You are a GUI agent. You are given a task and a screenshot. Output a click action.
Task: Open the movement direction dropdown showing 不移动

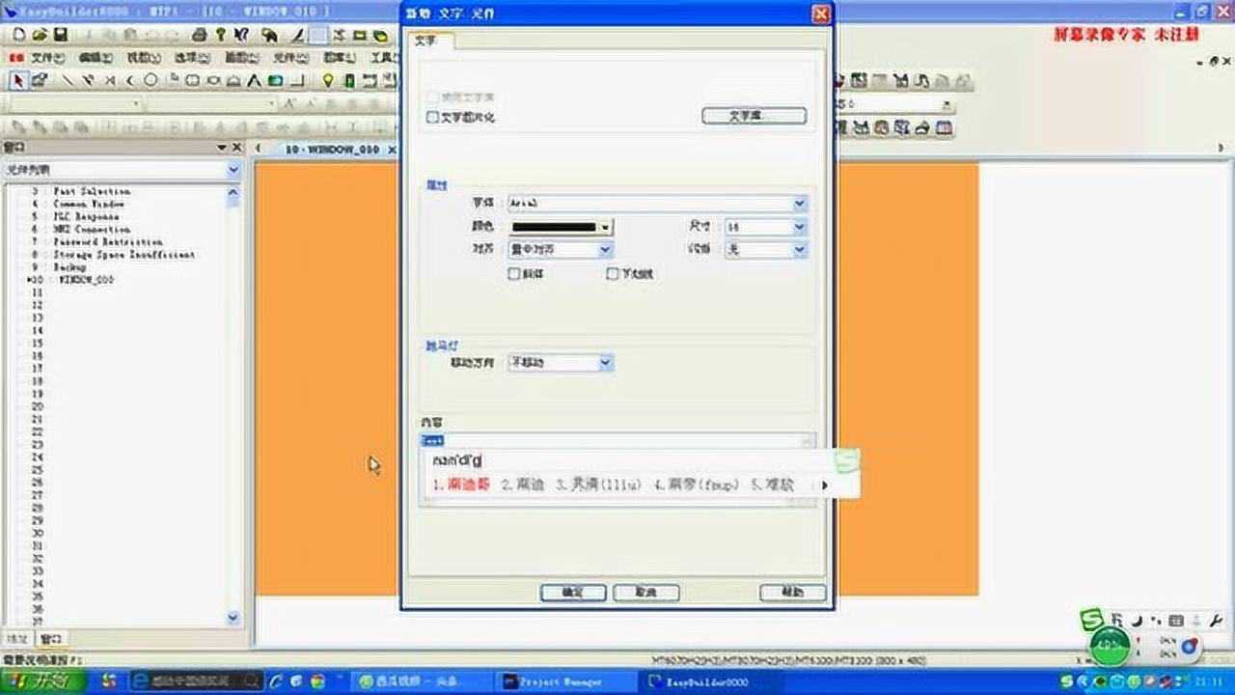[605, 362]
